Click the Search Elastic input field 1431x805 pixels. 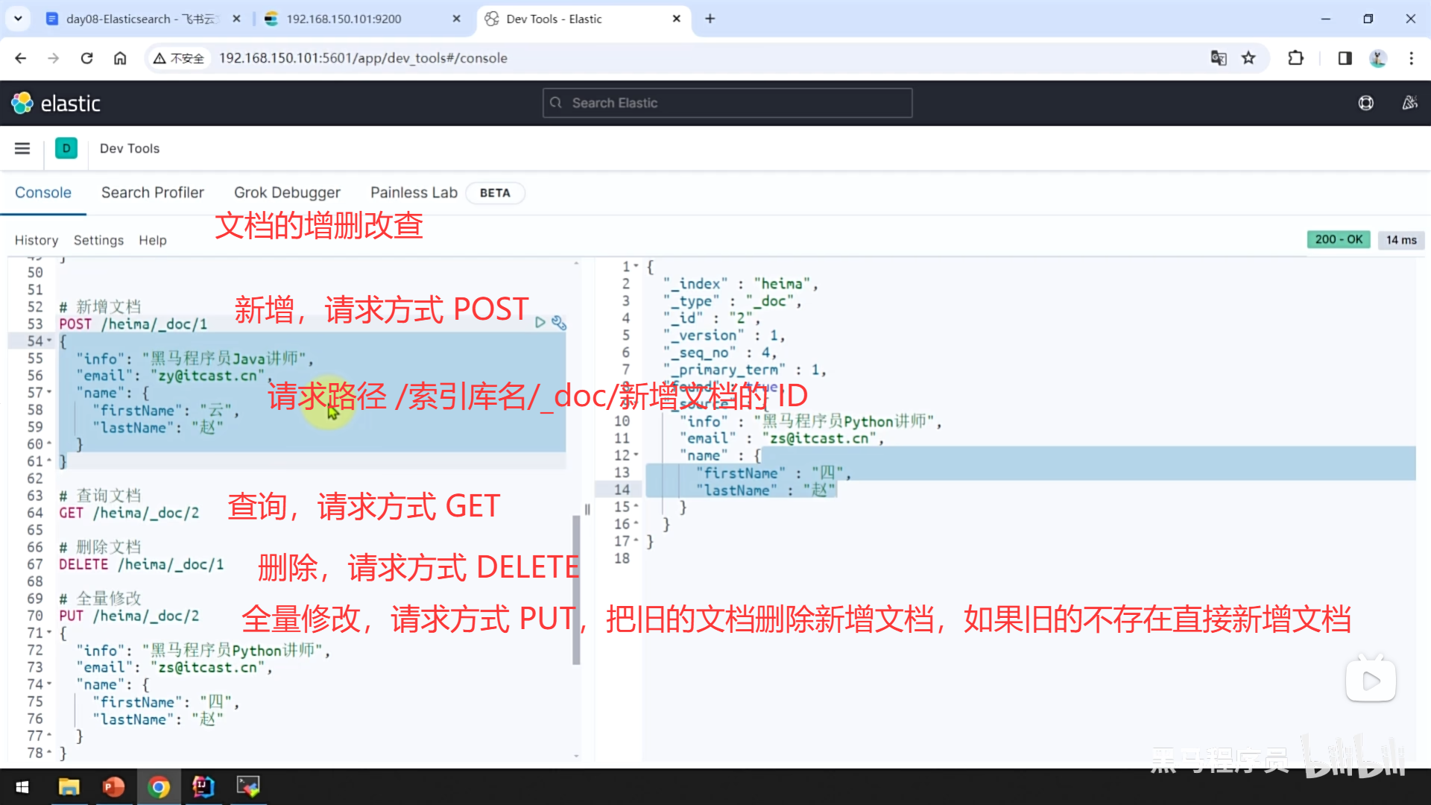pos(727,103)
